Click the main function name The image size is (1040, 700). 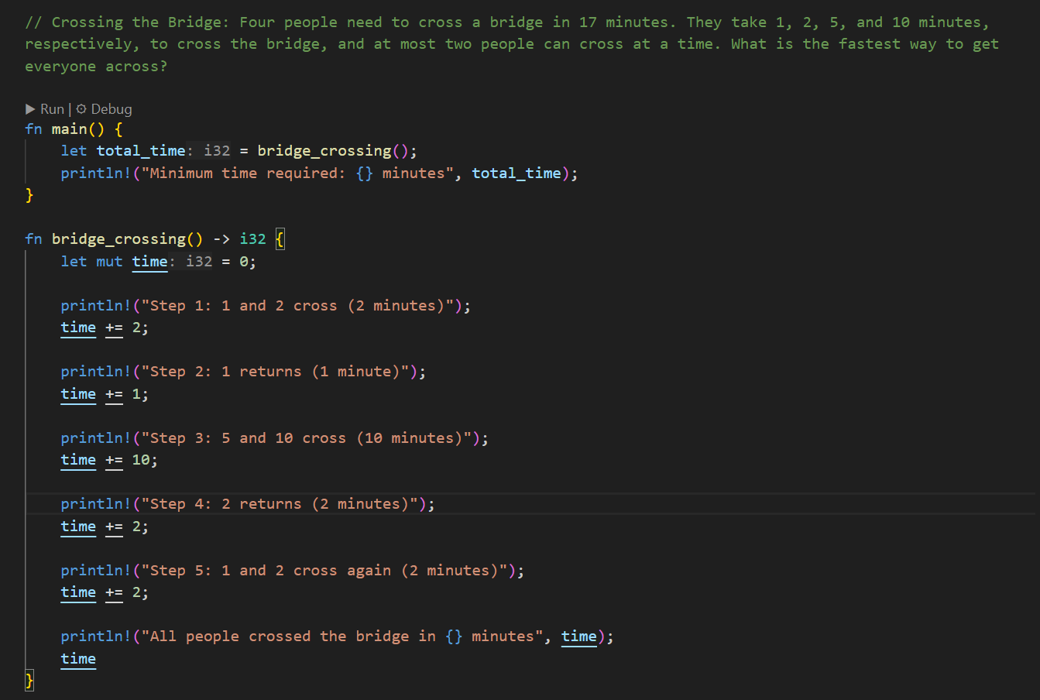[69, 129]
